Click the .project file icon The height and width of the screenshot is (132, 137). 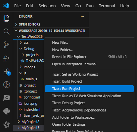pos(21,85)
